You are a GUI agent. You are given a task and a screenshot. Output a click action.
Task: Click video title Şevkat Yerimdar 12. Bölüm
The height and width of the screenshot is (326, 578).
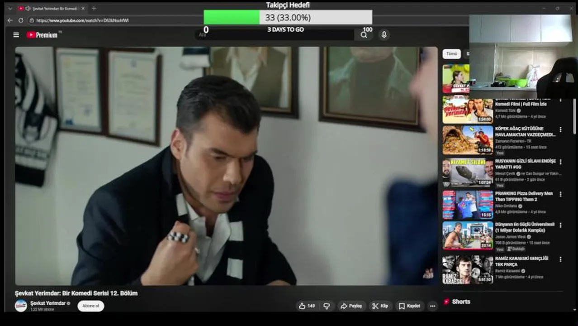tap(76, 293)
